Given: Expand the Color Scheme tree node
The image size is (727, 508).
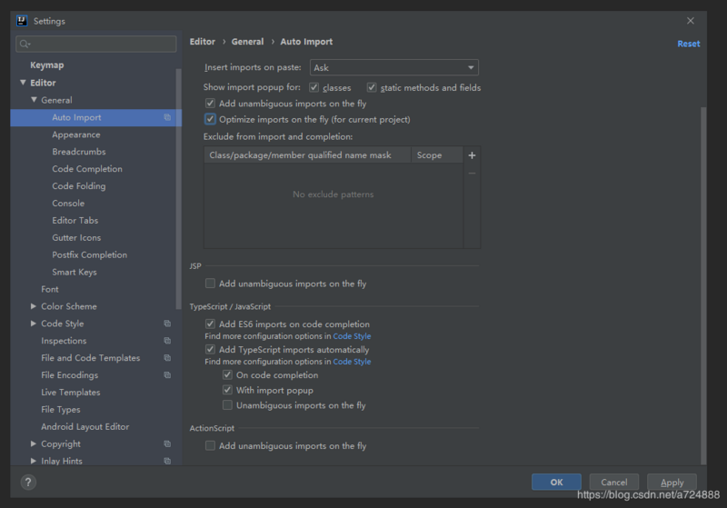Looking at the screenshot, I should click(x=34, y=306).
